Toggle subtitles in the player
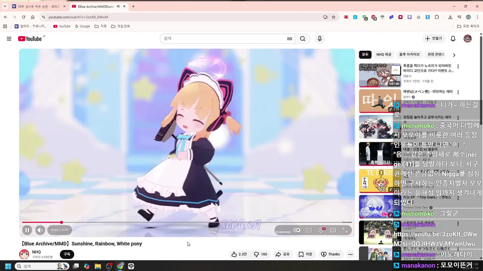483x271 pixels. pos(309,230)
